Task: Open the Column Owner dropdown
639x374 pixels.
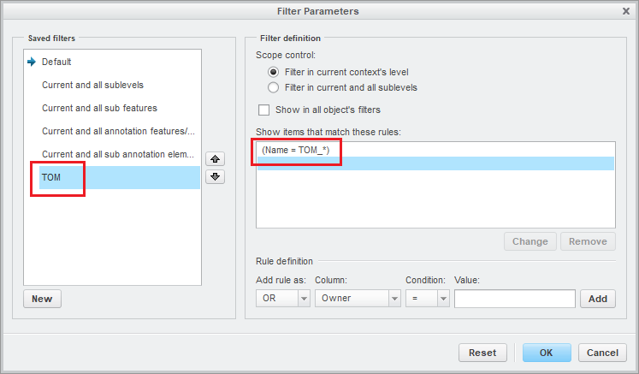Action: [394, 299]
